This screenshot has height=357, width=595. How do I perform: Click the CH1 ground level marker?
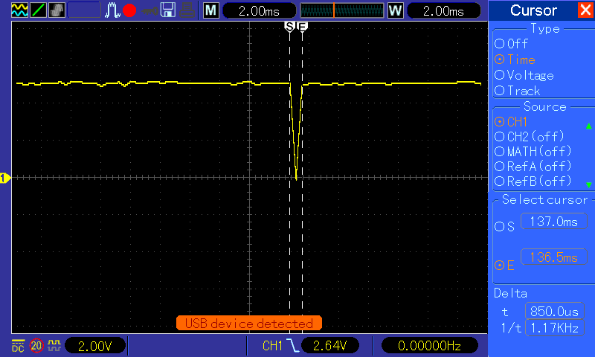point(5,178)
